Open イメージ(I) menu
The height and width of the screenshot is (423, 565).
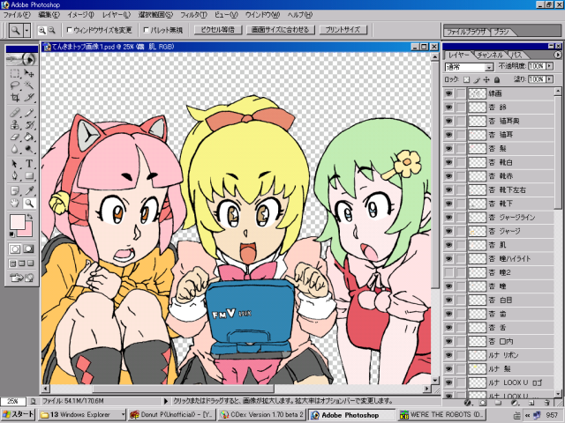(x=80, y=15)
